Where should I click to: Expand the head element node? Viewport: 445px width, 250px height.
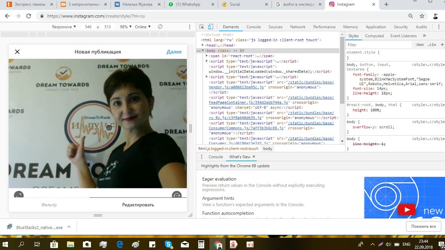pyautogui.click(x=203, y=45)
